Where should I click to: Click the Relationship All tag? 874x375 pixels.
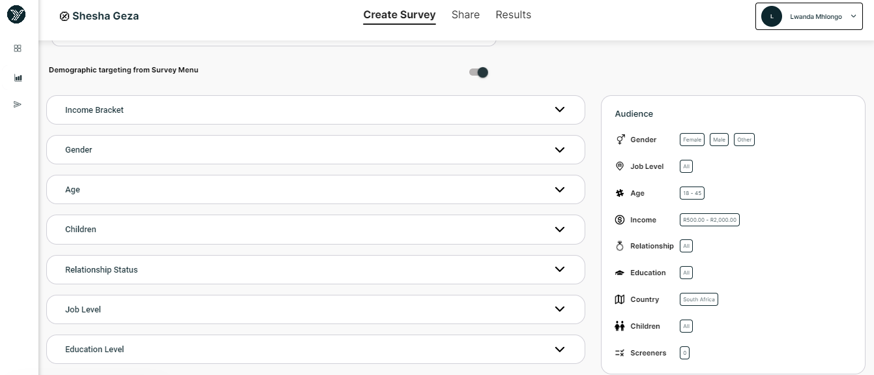pos(686,246)
